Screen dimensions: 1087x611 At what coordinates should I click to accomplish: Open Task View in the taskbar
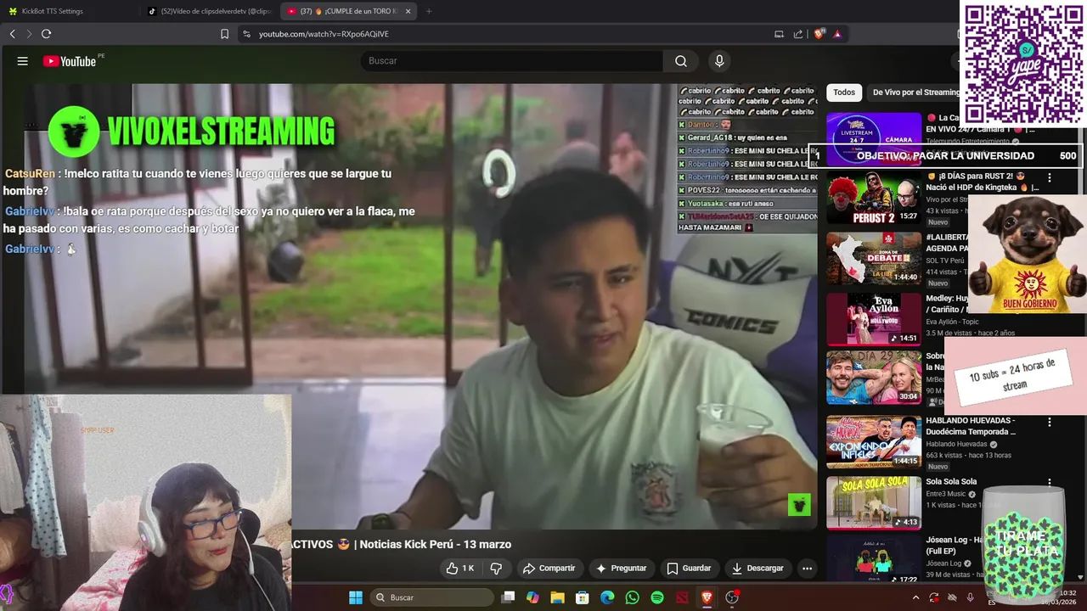(x=508, y=597)
